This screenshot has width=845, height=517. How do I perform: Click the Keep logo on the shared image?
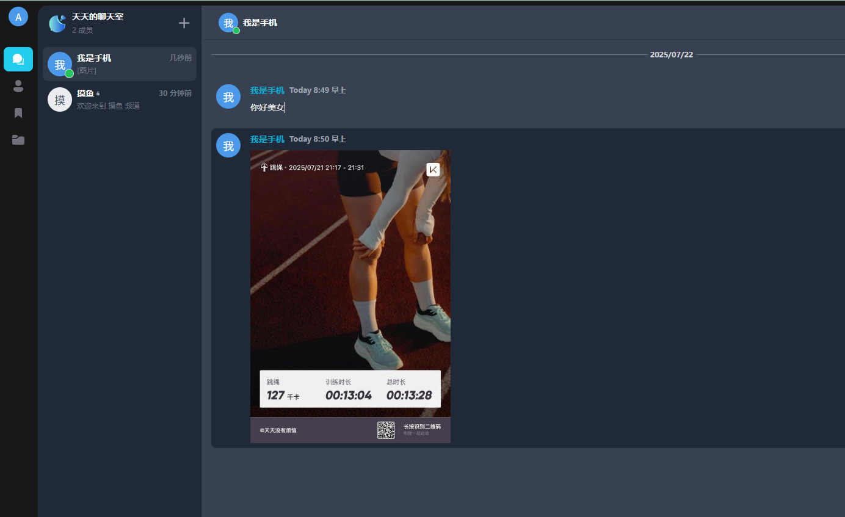(433, 170)
